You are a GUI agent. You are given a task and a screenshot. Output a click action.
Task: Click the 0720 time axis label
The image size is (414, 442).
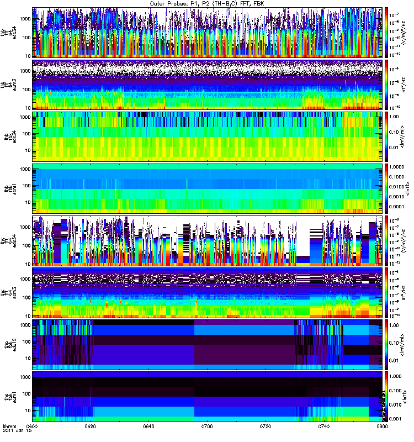[x=266, y=427]
